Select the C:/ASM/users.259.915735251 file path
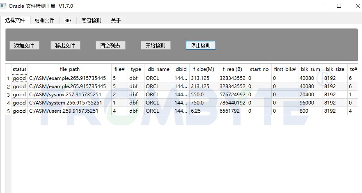 [x=69, y=111]
